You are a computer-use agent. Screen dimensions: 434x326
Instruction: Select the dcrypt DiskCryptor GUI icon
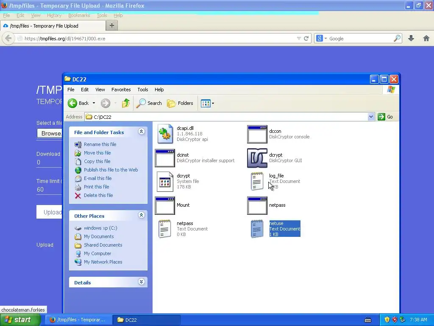pyautogui.click(x=257, y=158)
